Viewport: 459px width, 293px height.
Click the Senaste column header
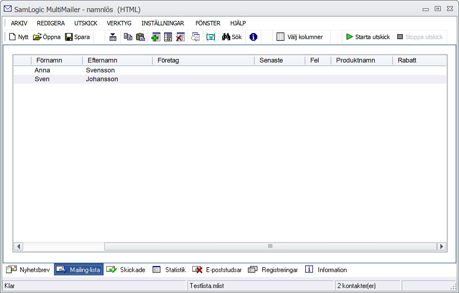pos(280,60)
